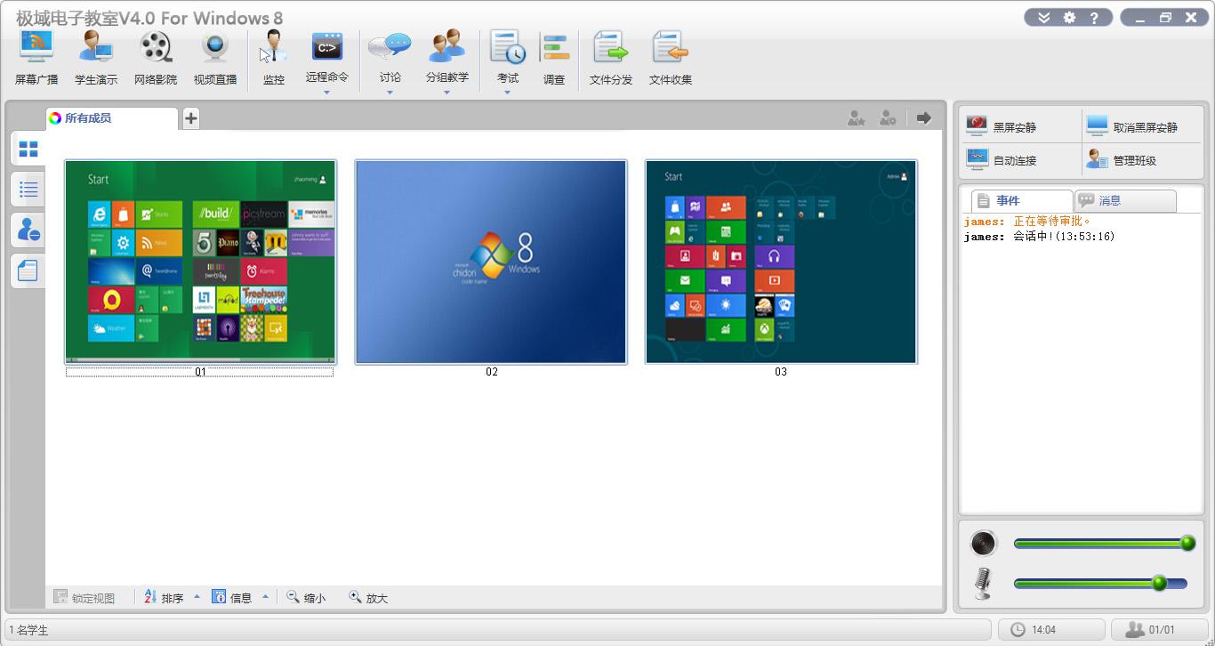1215x646 pixels.
Task: Expand the 排序 arrow menu
Action: pos(197,597)
